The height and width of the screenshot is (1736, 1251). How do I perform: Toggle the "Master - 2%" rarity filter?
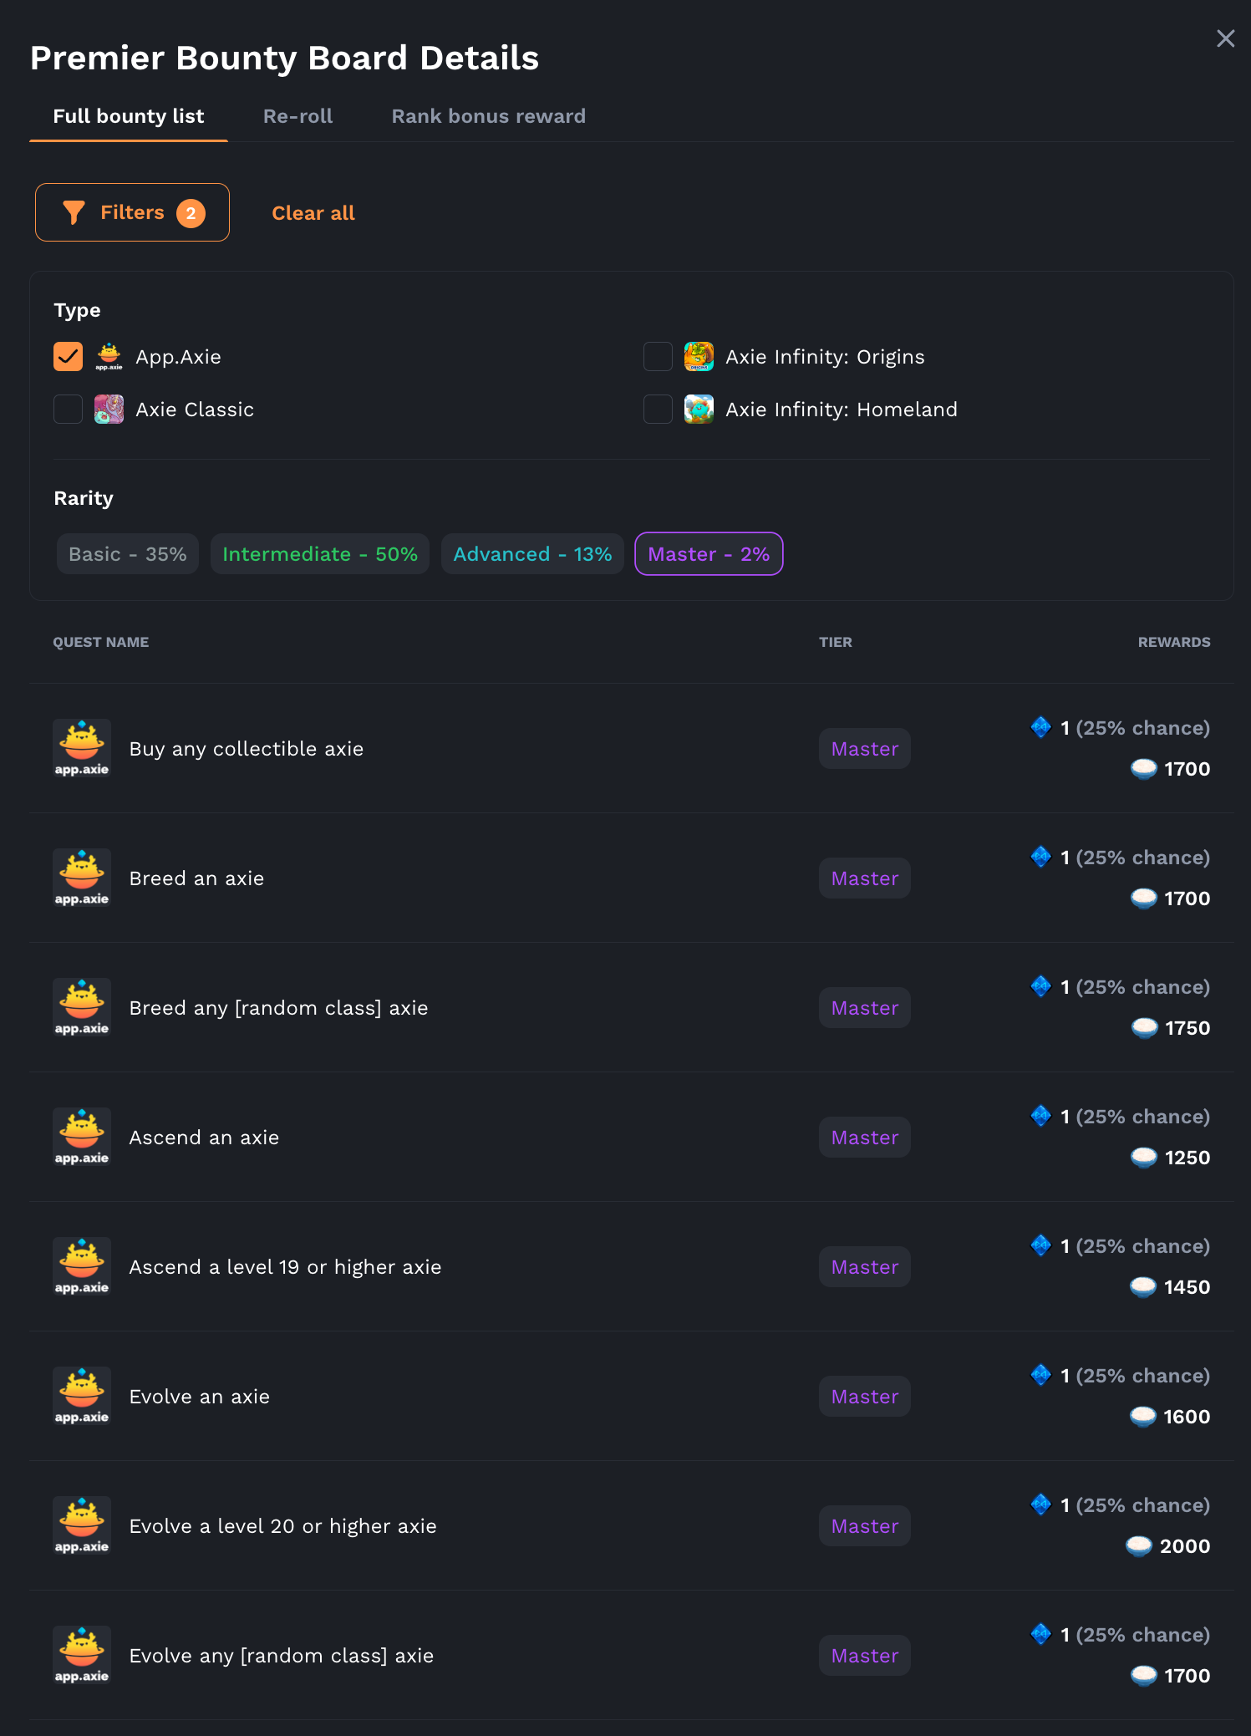[709, 553]
